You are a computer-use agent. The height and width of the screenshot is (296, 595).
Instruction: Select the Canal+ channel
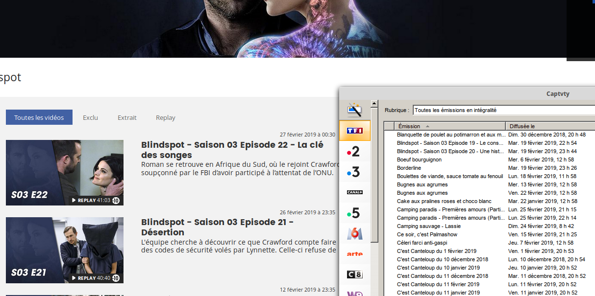(354, 192)
